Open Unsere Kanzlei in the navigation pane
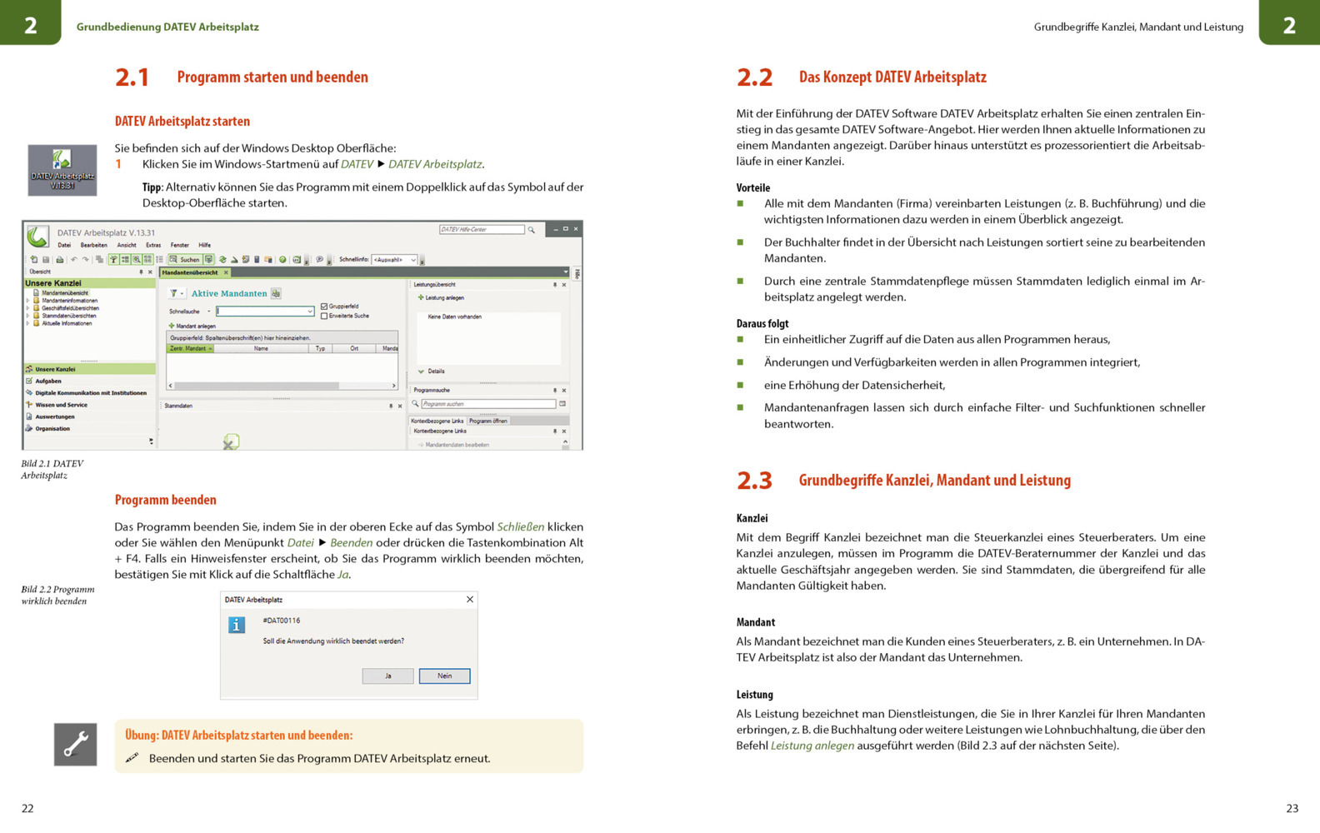 coord(89,369)
